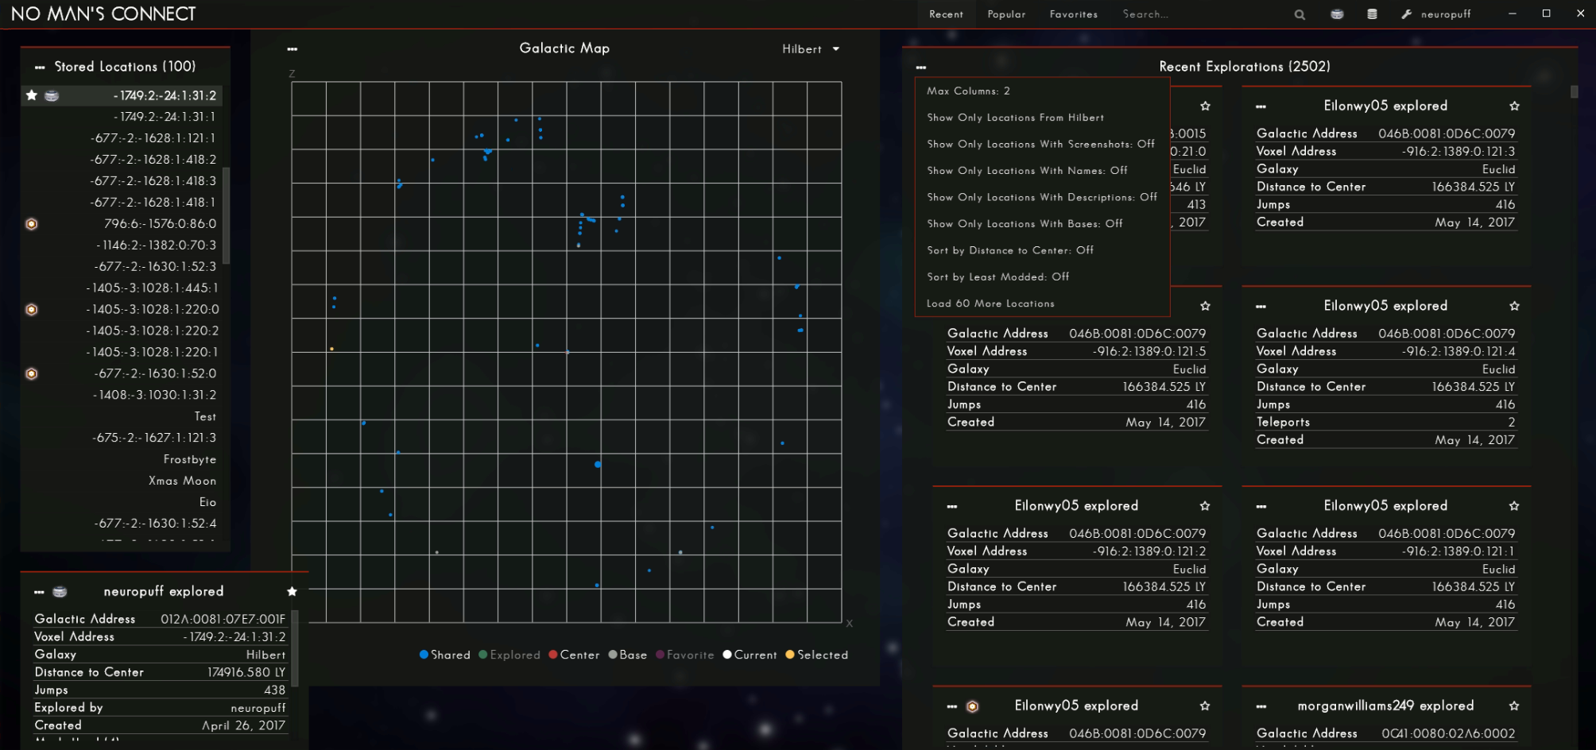The height and width of the screenshot is (750, 1596).
Task: Open the Stored Locations options menu
Action: tap(40, 68)
